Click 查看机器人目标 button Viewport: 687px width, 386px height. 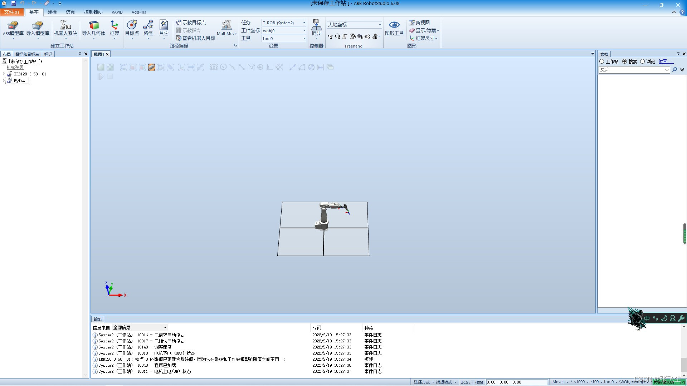point(195,38)
